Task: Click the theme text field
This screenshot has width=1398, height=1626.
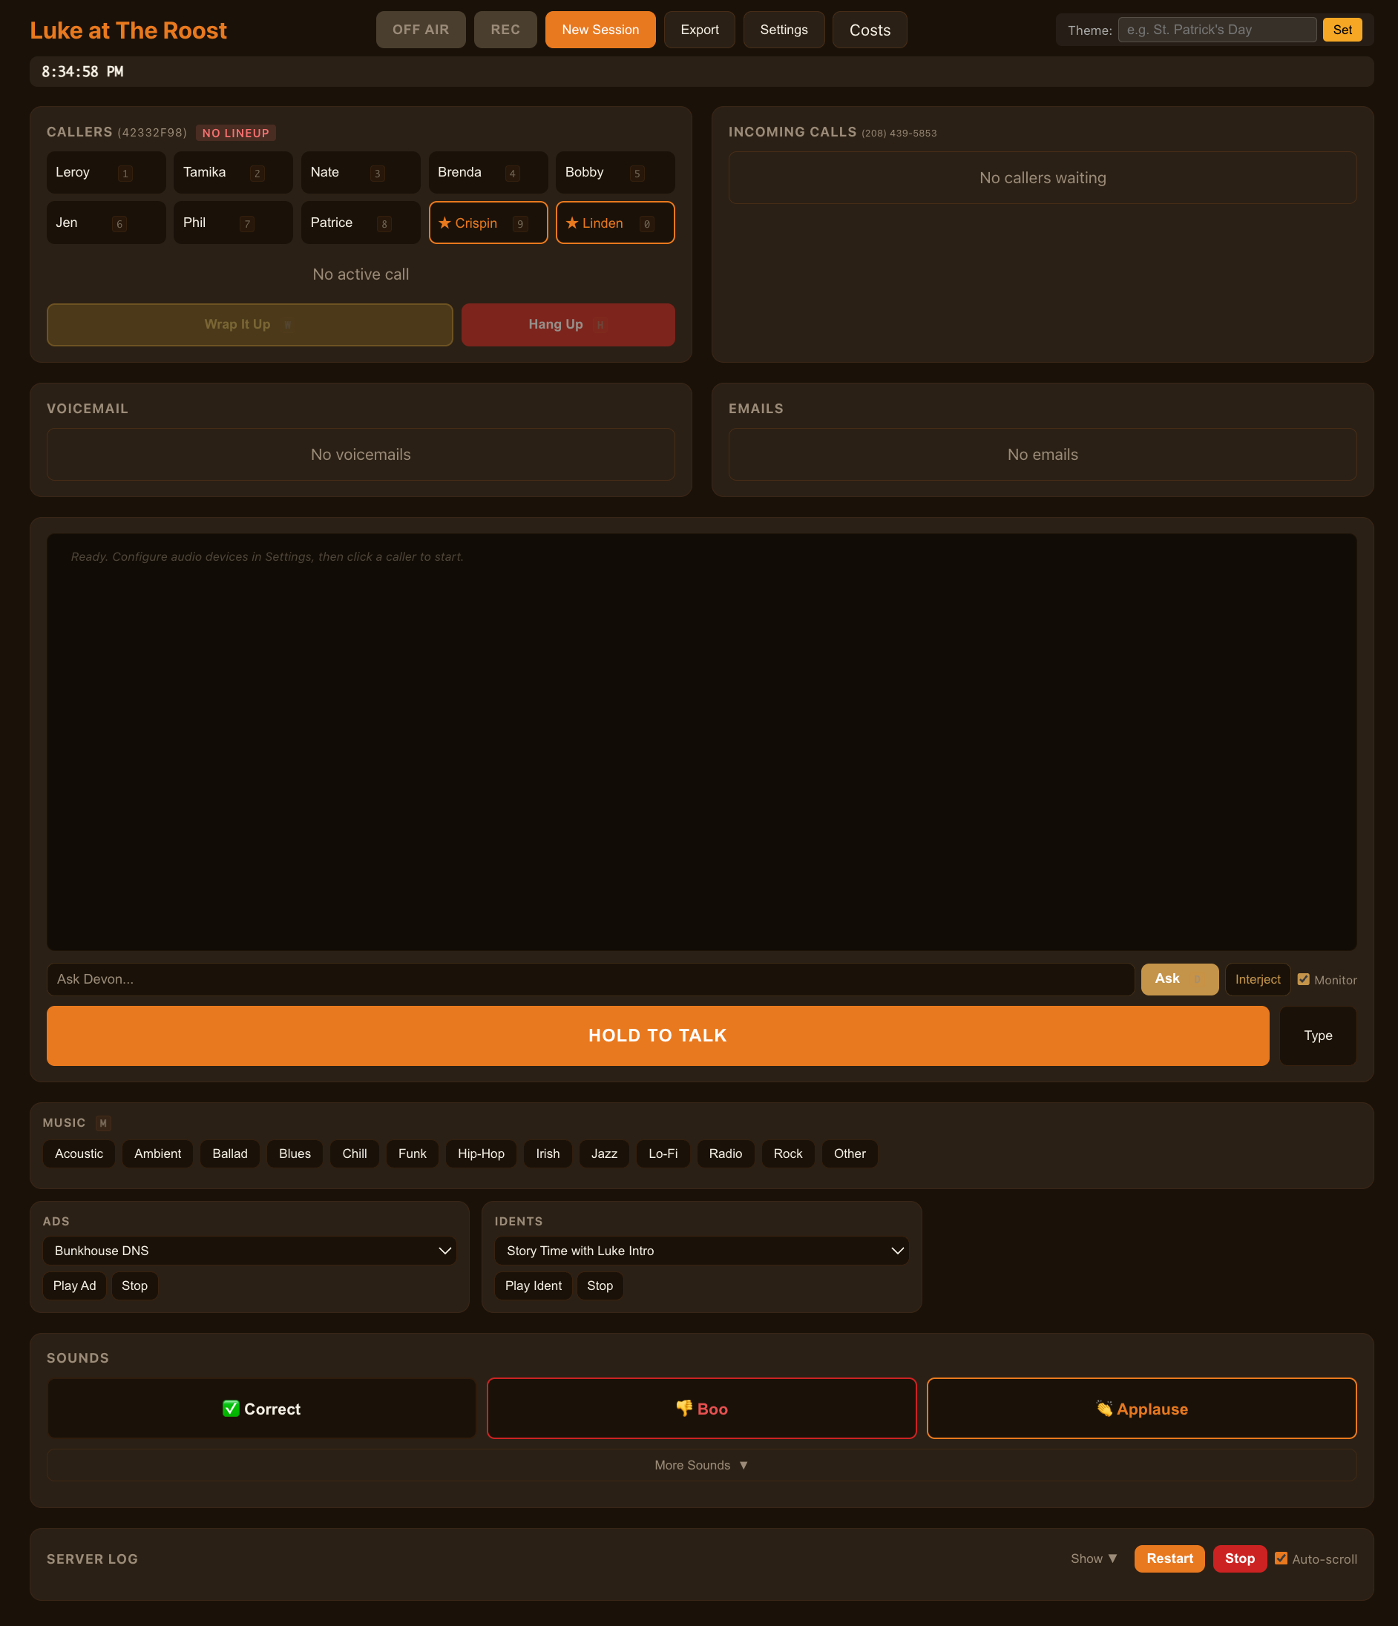Action: click(x=1217, y=30)
